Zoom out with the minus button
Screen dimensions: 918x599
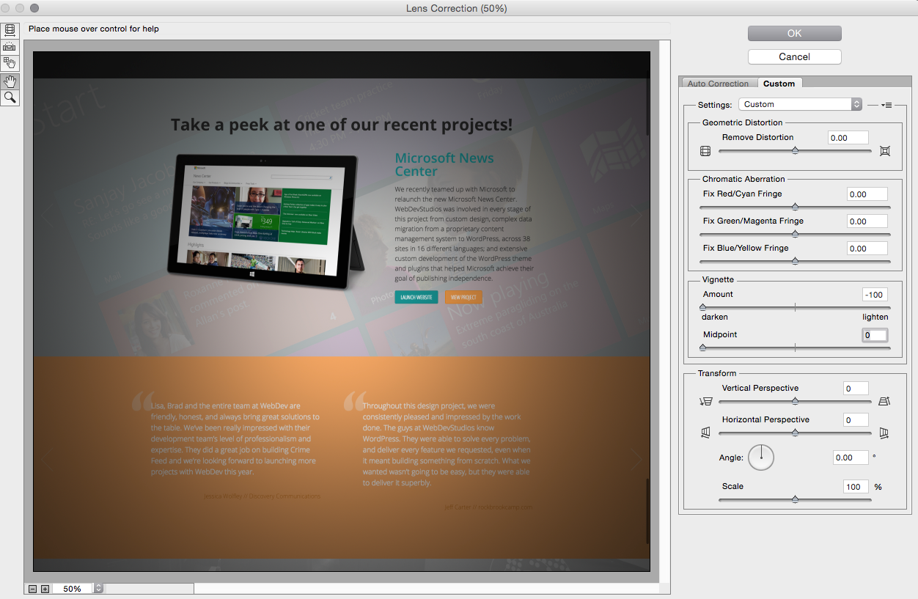click(x=33, y=589)
